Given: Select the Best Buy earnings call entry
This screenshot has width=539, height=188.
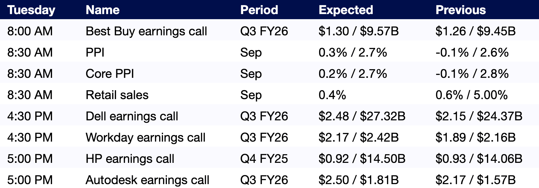Looking at the screenshot, I should coord(146,31).
